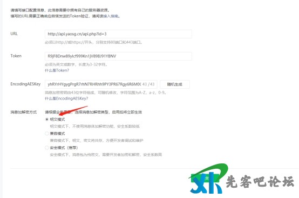
Task: Click into the Token input field
Action: click(118, 56)
